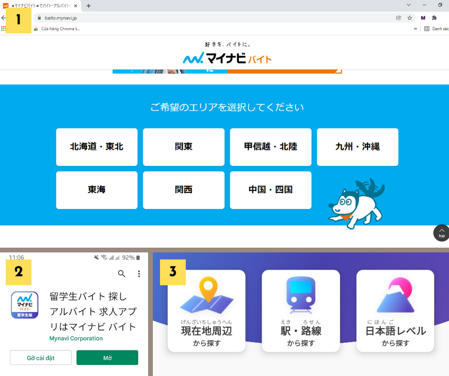Search by 現在地周辺 current location card
The width and height of the screenshot is (449, 376).
click(x=206, y=311)
